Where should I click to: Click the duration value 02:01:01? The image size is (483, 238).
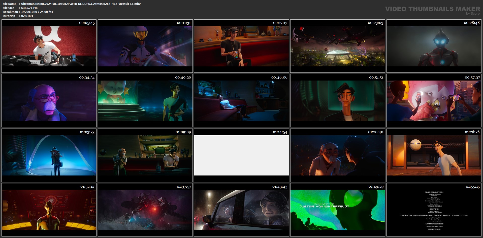tap(27, 16)
